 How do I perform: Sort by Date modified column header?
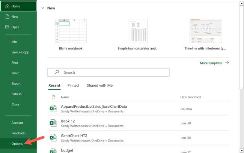tap(190, 97)
